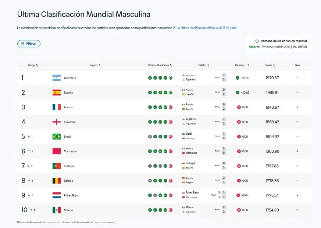This screenshot has height=228, width=321.
Task: Click the info icon beside Ventana de clasificación mundial
Action: coord(257,41)
